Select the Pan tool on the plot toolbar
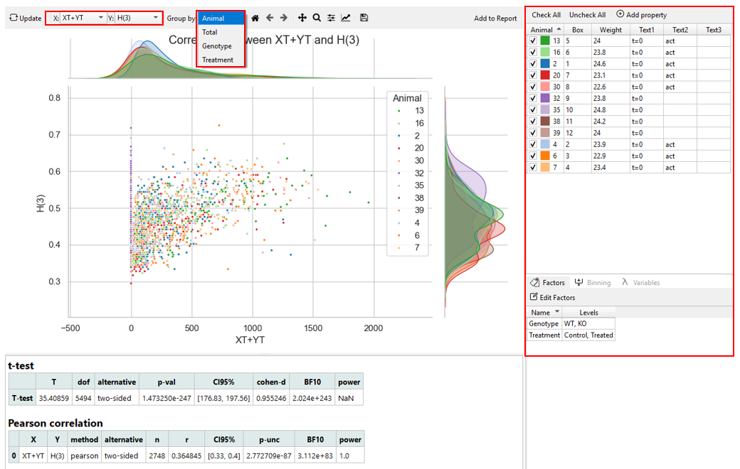The width and height of the screenshot is (740, 469). 302,18
